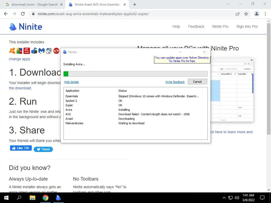
Task: Click the red Avira icon
Action: (27, 51)
